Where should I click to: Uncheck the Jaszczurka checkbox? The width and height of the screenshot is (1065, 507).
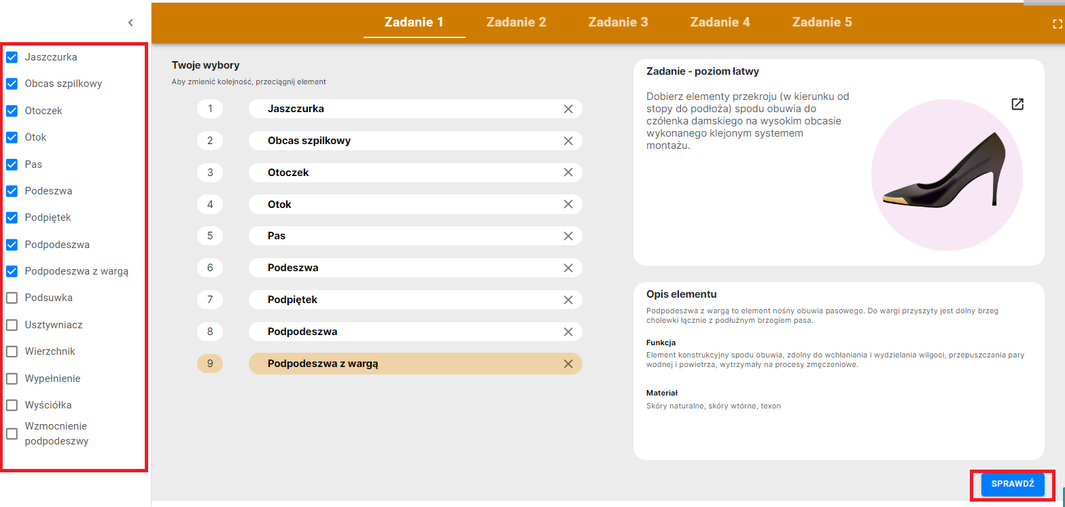tap(12, 57)
